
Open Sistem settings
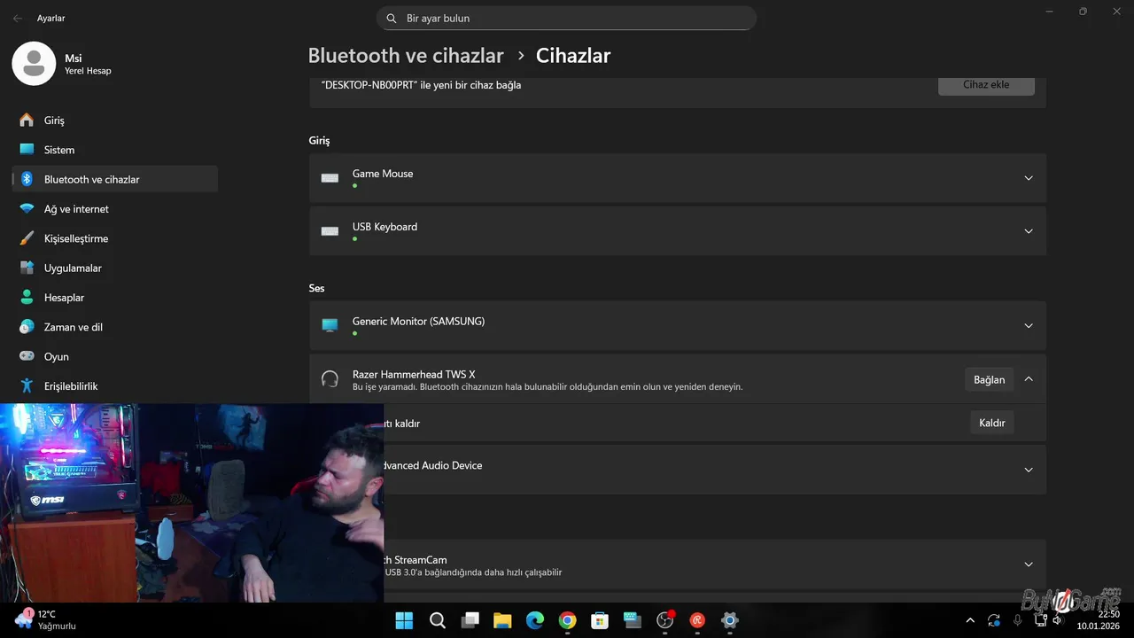pos(115,150)
